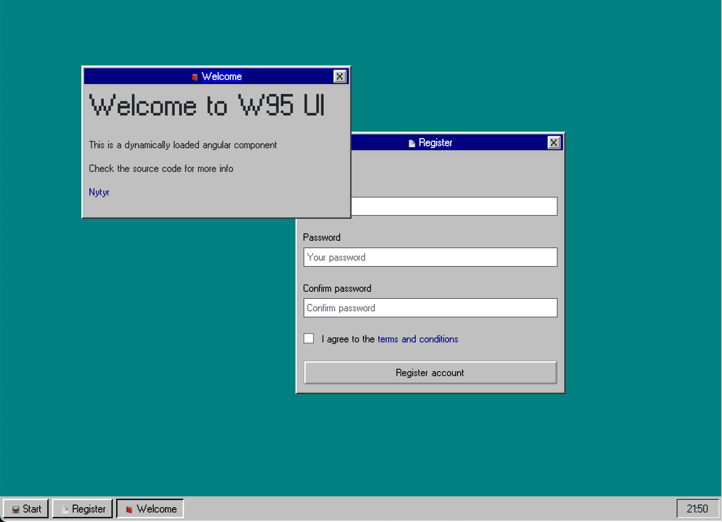Click the Register window title text
The image size is (722, 522).
[435, 143]
